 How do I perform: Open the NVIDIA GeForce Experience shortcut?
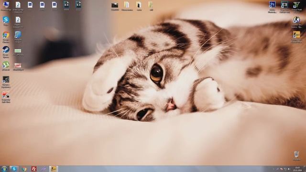coord(6,82)
